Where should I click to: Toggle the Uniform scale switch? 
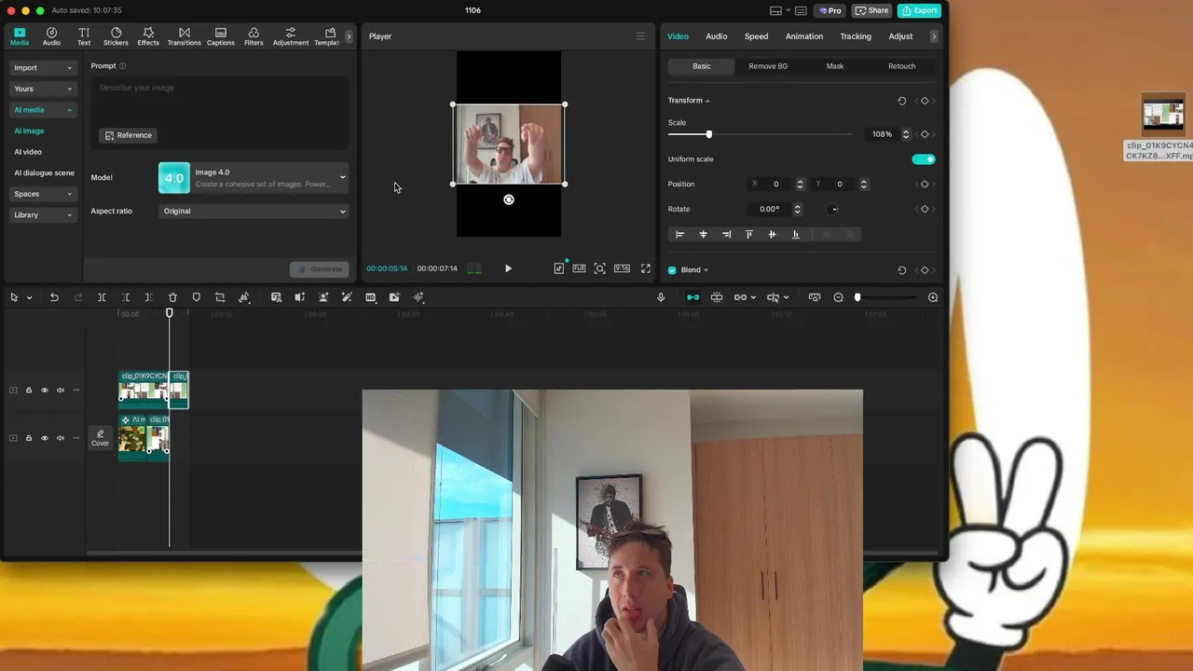coord(923,159)
